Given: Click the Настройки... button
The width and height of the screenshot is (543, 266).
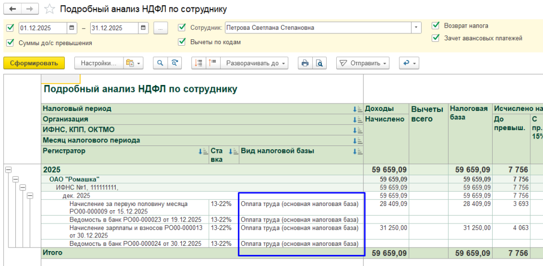Looking at the screenshot, I should 99,63.
